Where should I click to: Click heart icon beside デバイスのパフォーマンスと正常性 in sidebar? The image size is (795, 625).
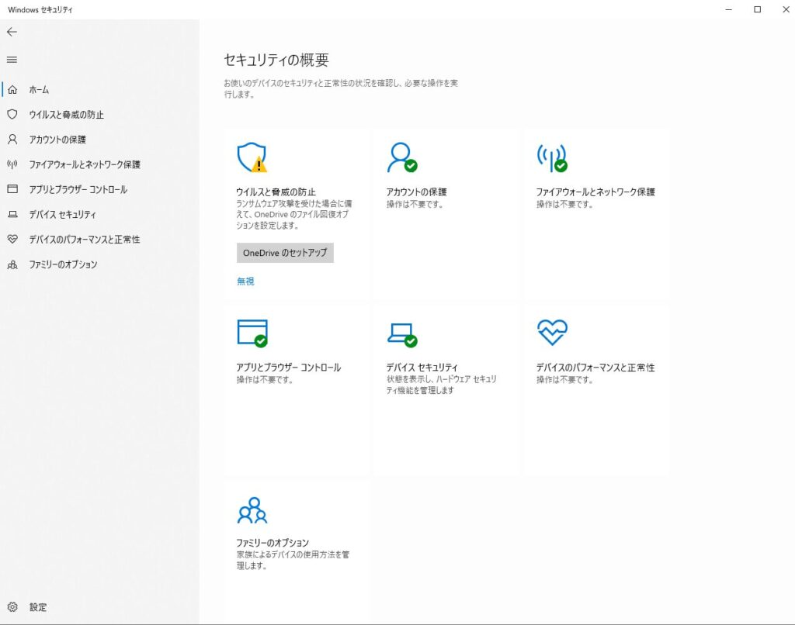coord(12,239)
